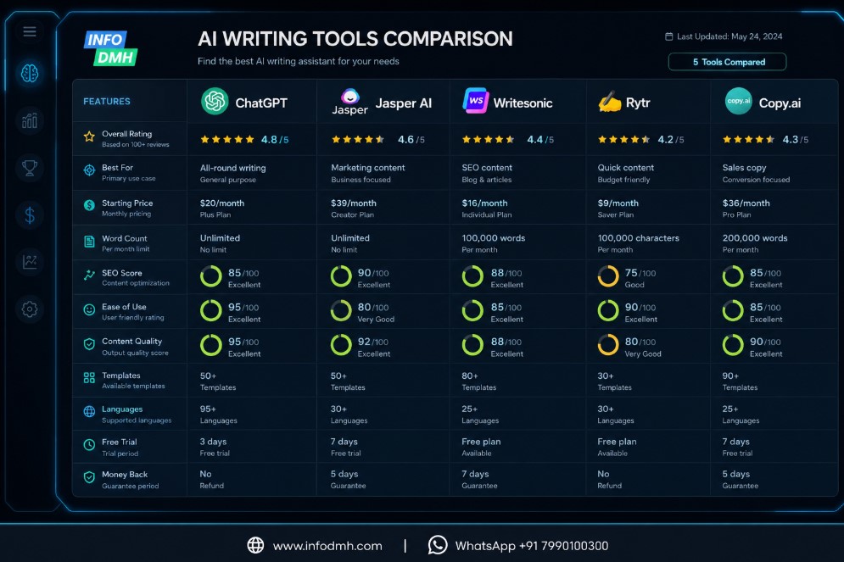Select the Writesonic column header
This screenshot has width=844, height=562.
point(517,102)
